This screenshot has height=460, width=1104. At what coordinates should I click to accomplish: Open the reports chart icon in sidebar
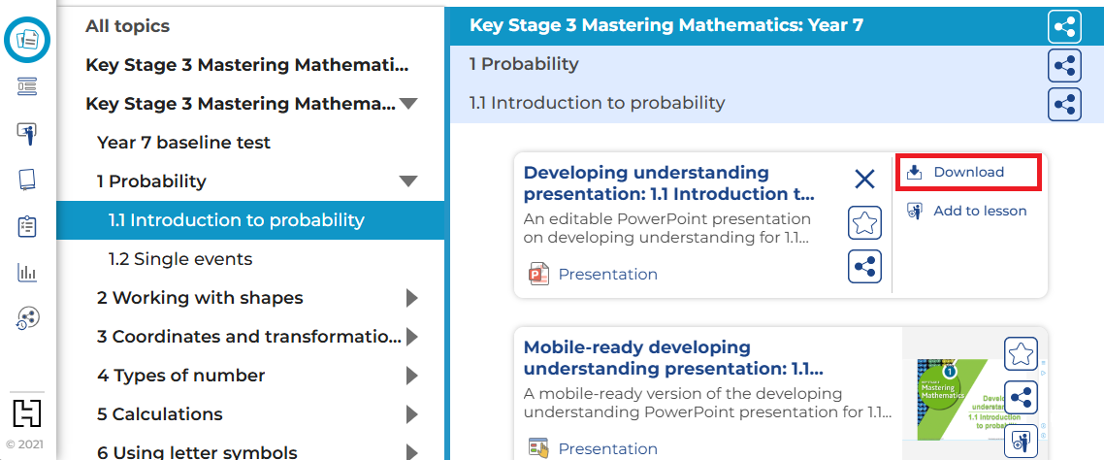point(27,273)
